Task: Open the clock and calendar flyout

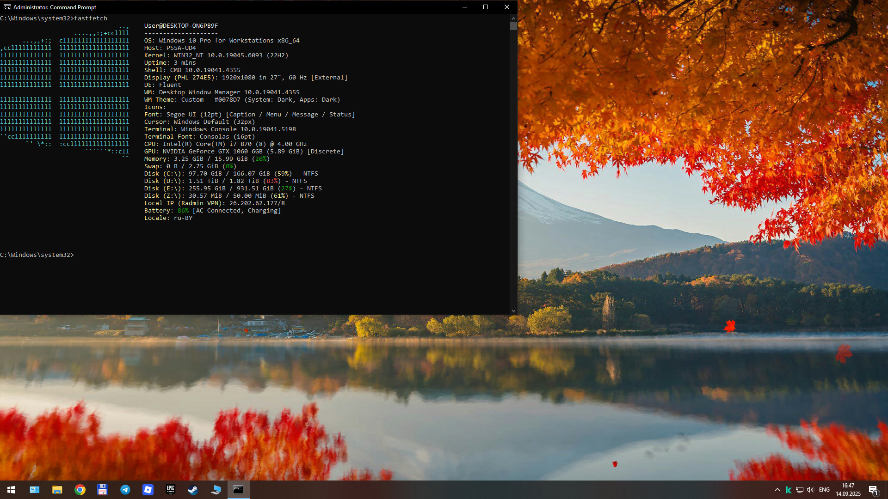Action: (848, 490)
